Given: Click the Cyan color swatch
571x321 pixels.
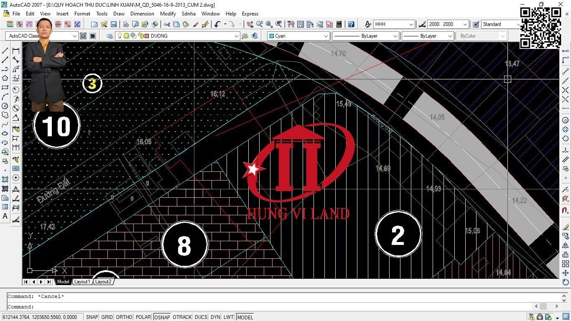Looking at the screenshot, I should point(272,36).
